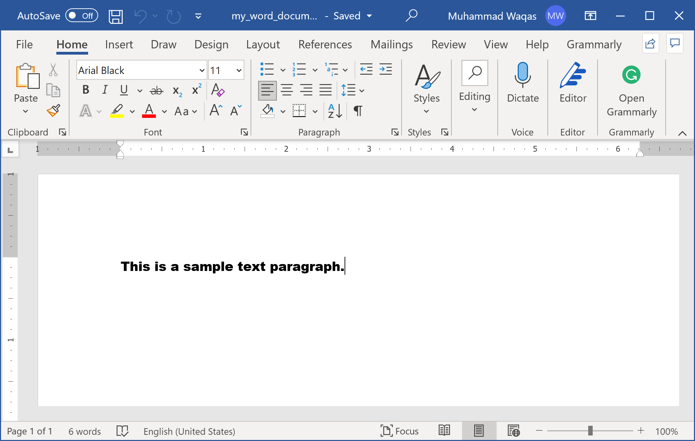
Task: Expand the line spacing dropdown arrow
Action: [362, 91]
